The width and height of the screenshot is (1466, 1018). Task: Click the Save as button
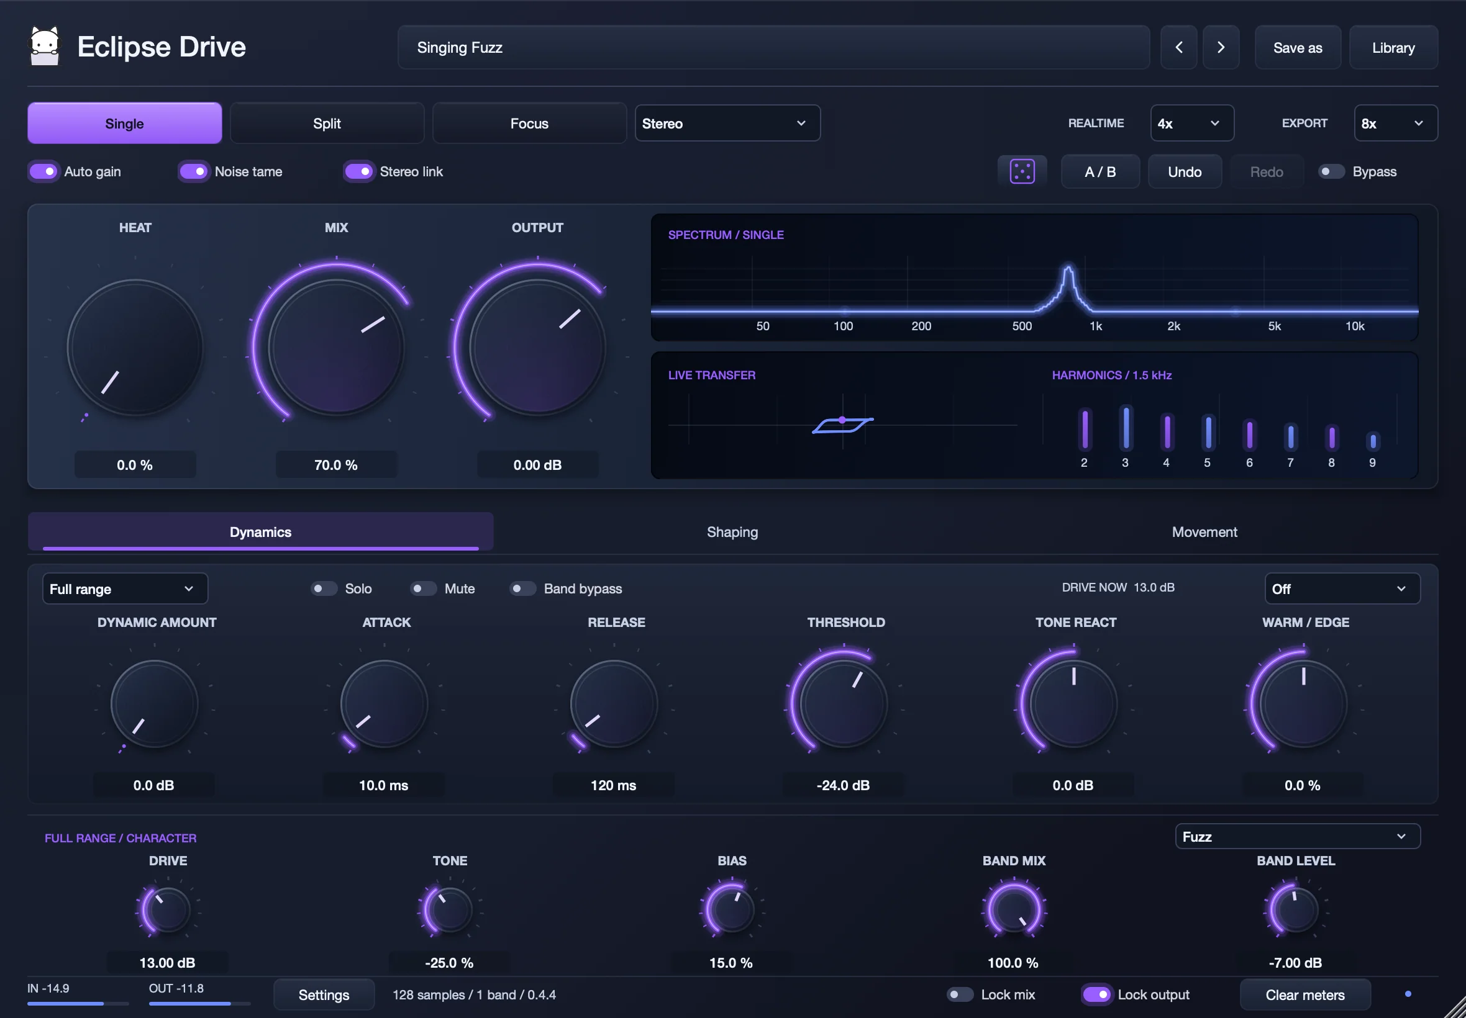(x=1298, y=47)
